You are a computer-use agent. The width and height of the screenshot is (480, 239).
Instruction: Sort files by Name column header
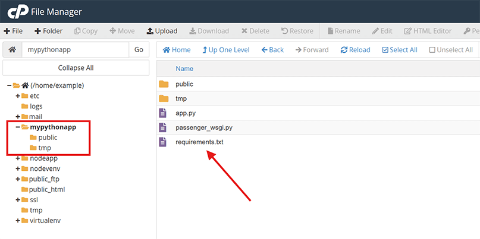(184, 69)
